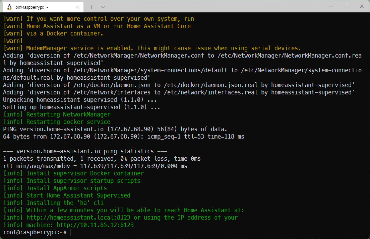The width and height of the screenshot is (370, 239).
Task: Click 'Install supervisor Docker container' line
Action: 74,173
